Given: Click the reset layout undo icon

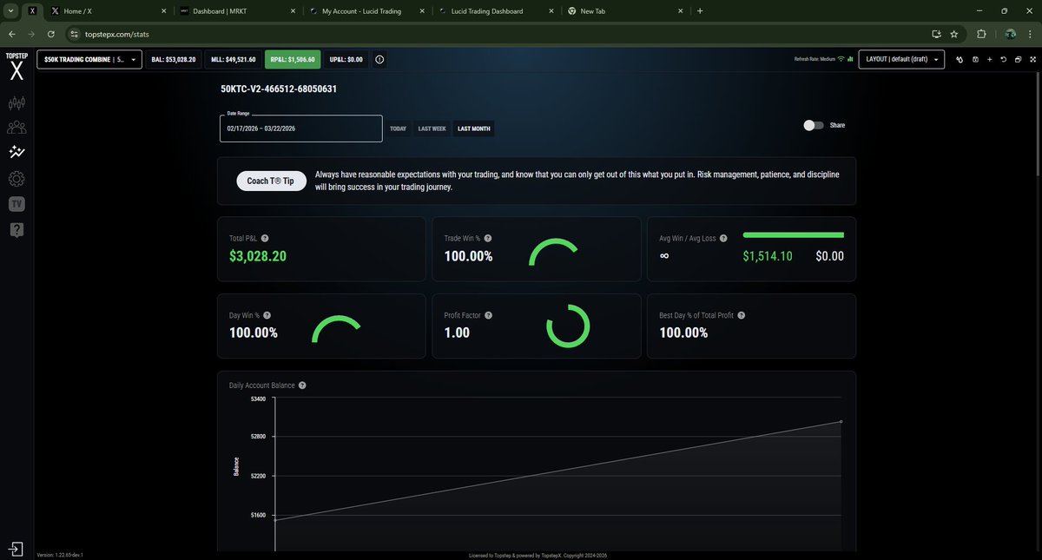Looking at the screenshot, I should point(1003,60).
